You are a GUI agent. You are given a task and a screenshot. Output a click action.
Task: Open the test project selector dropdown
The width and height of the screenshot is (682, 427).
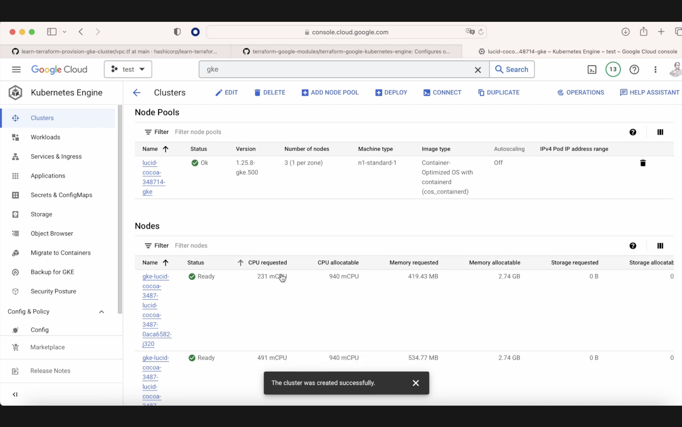[x=128, y=69]
